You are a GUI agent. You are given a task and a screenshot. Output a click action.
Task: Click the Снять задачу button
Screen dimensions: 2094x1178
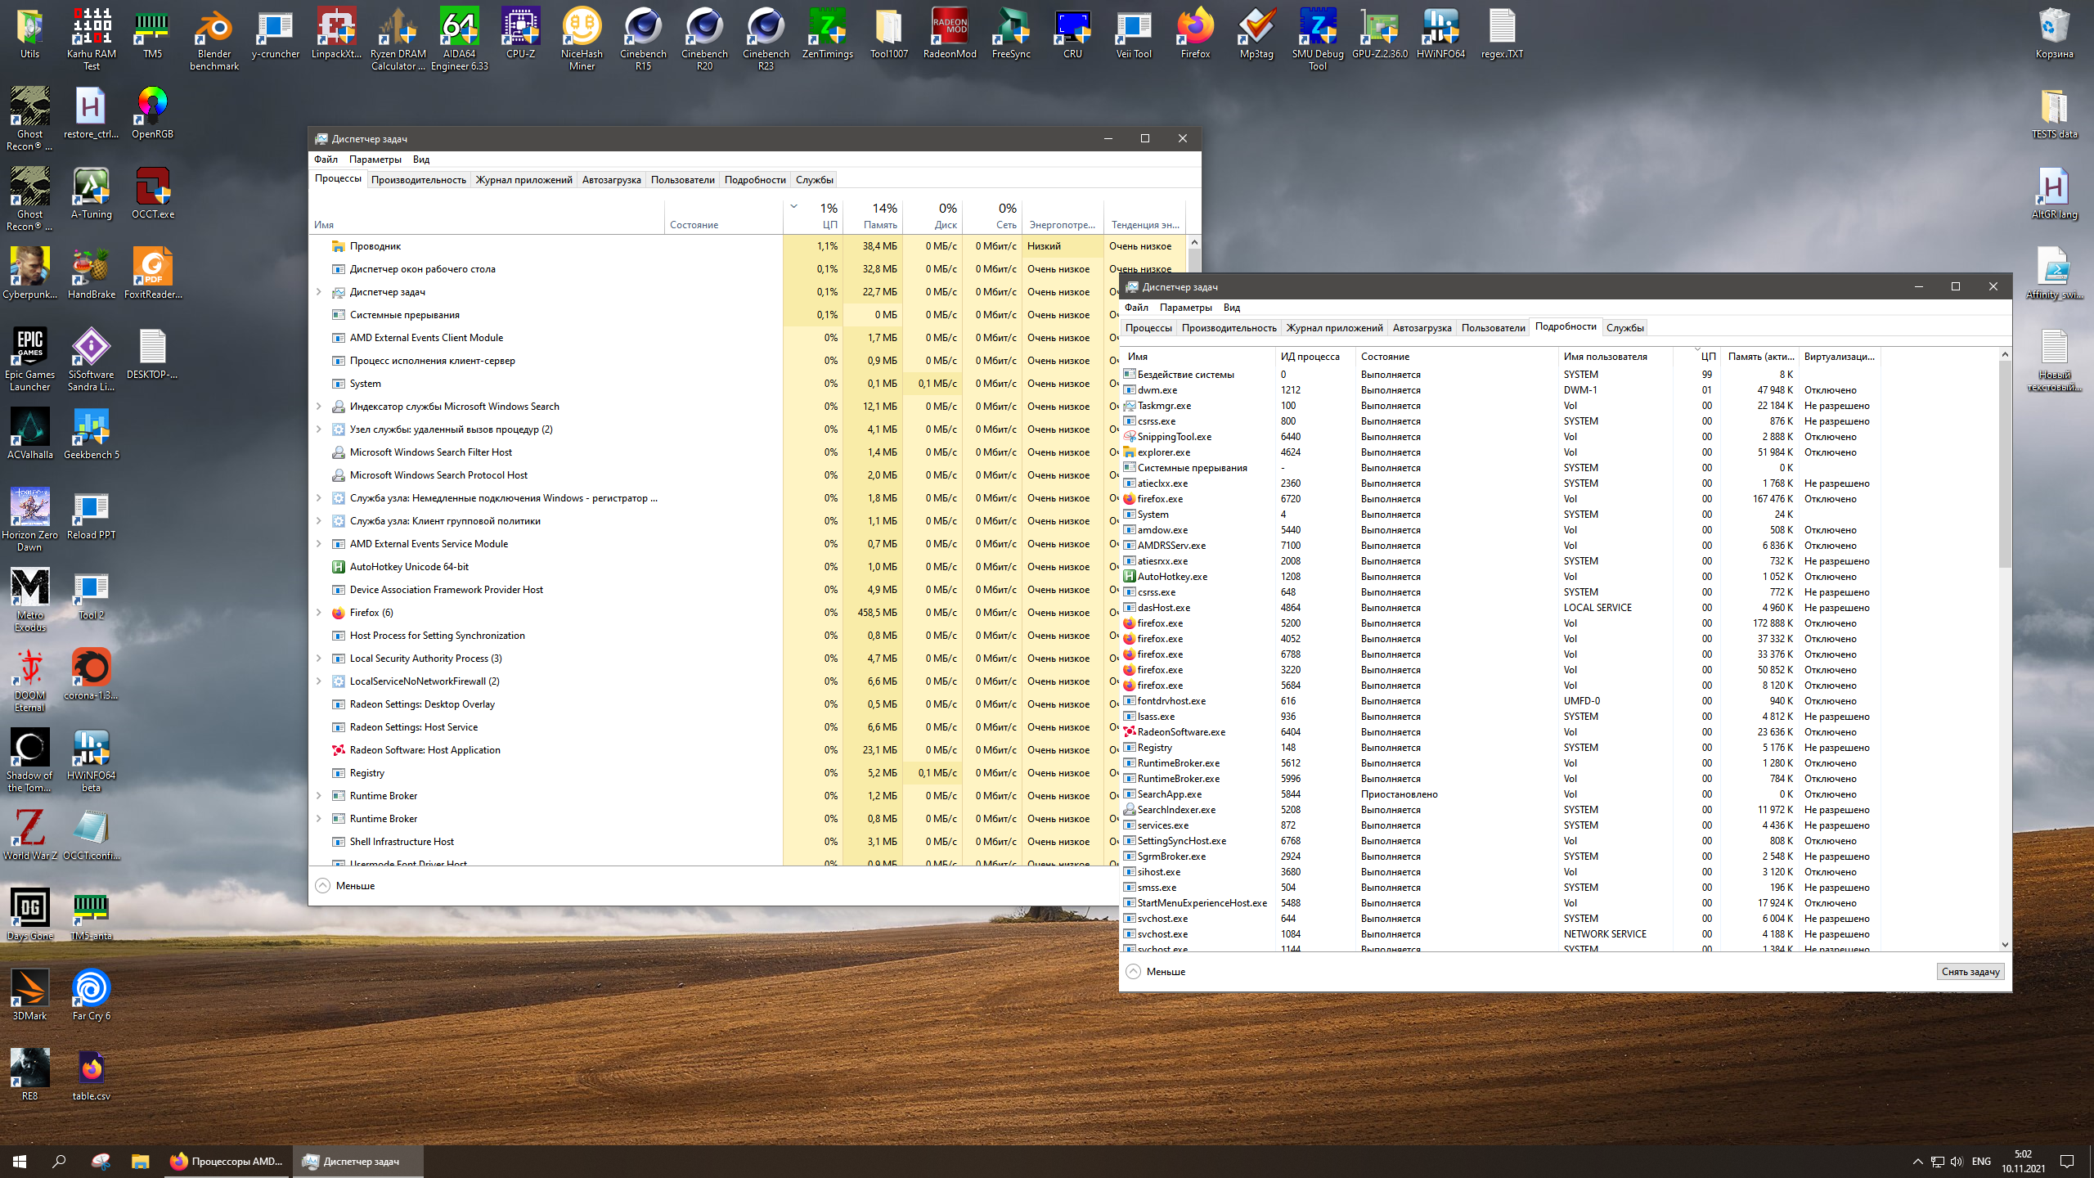coord(1970,972)
